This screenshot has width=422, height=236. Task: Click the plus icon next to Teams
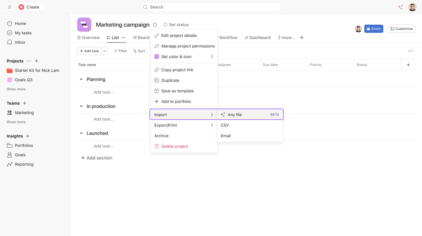[24, 103]
